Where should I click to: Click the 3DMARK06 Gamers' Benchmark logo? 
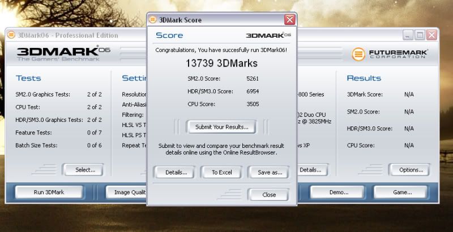point(63,53)
